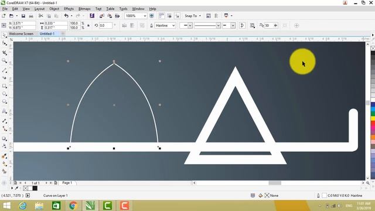The height and width of the screenshot is (211, 375).
Task: Select the Artistic Media tool
Action: pyautogui.click(x=4, y=78)
